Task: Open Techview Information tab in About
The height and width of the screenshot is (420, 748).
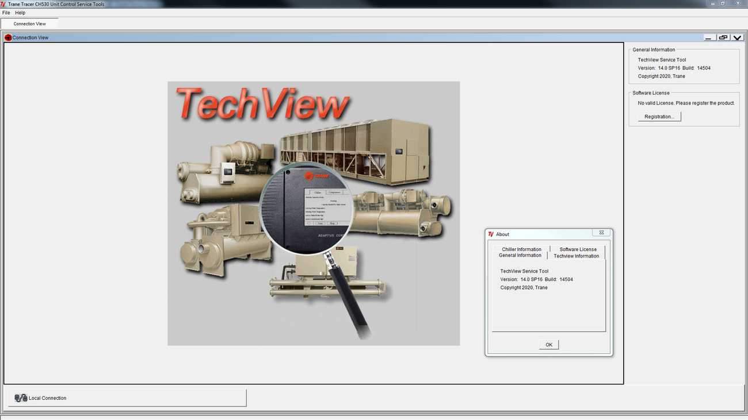Action: [576, 256]
